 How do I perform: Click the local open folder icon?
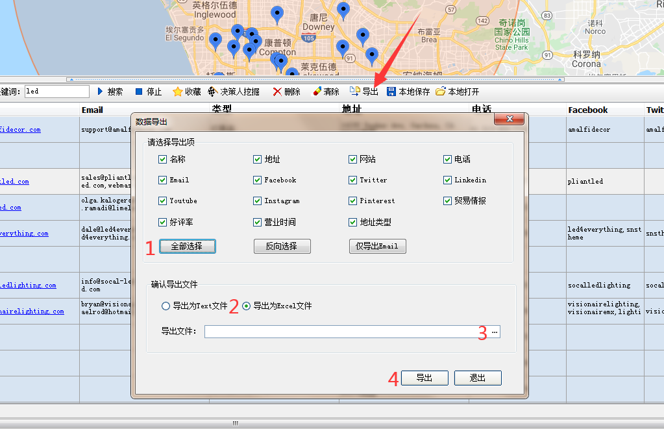pos(441,92)
